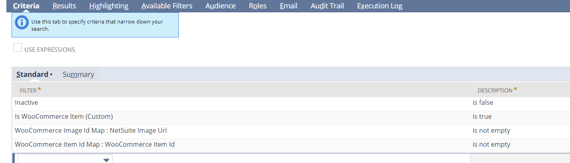Go to the Available Filters tab
The width and height of the screenshot is (570, 163).
coord(167,6)
